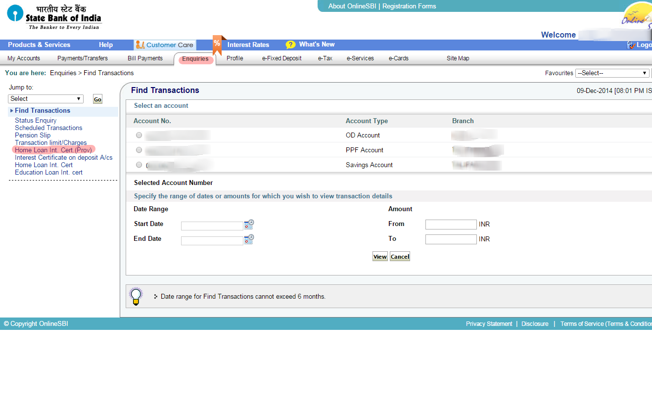The height and width of the screenshot is (410, 652).
Task: Click the Amount To input field
Action: (451, 239)
